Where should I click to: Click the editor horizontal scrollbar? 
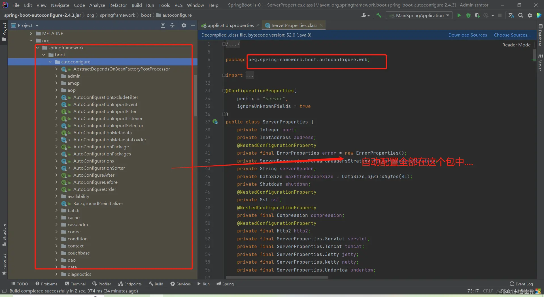pyautogui.click(x=277, y=277)
